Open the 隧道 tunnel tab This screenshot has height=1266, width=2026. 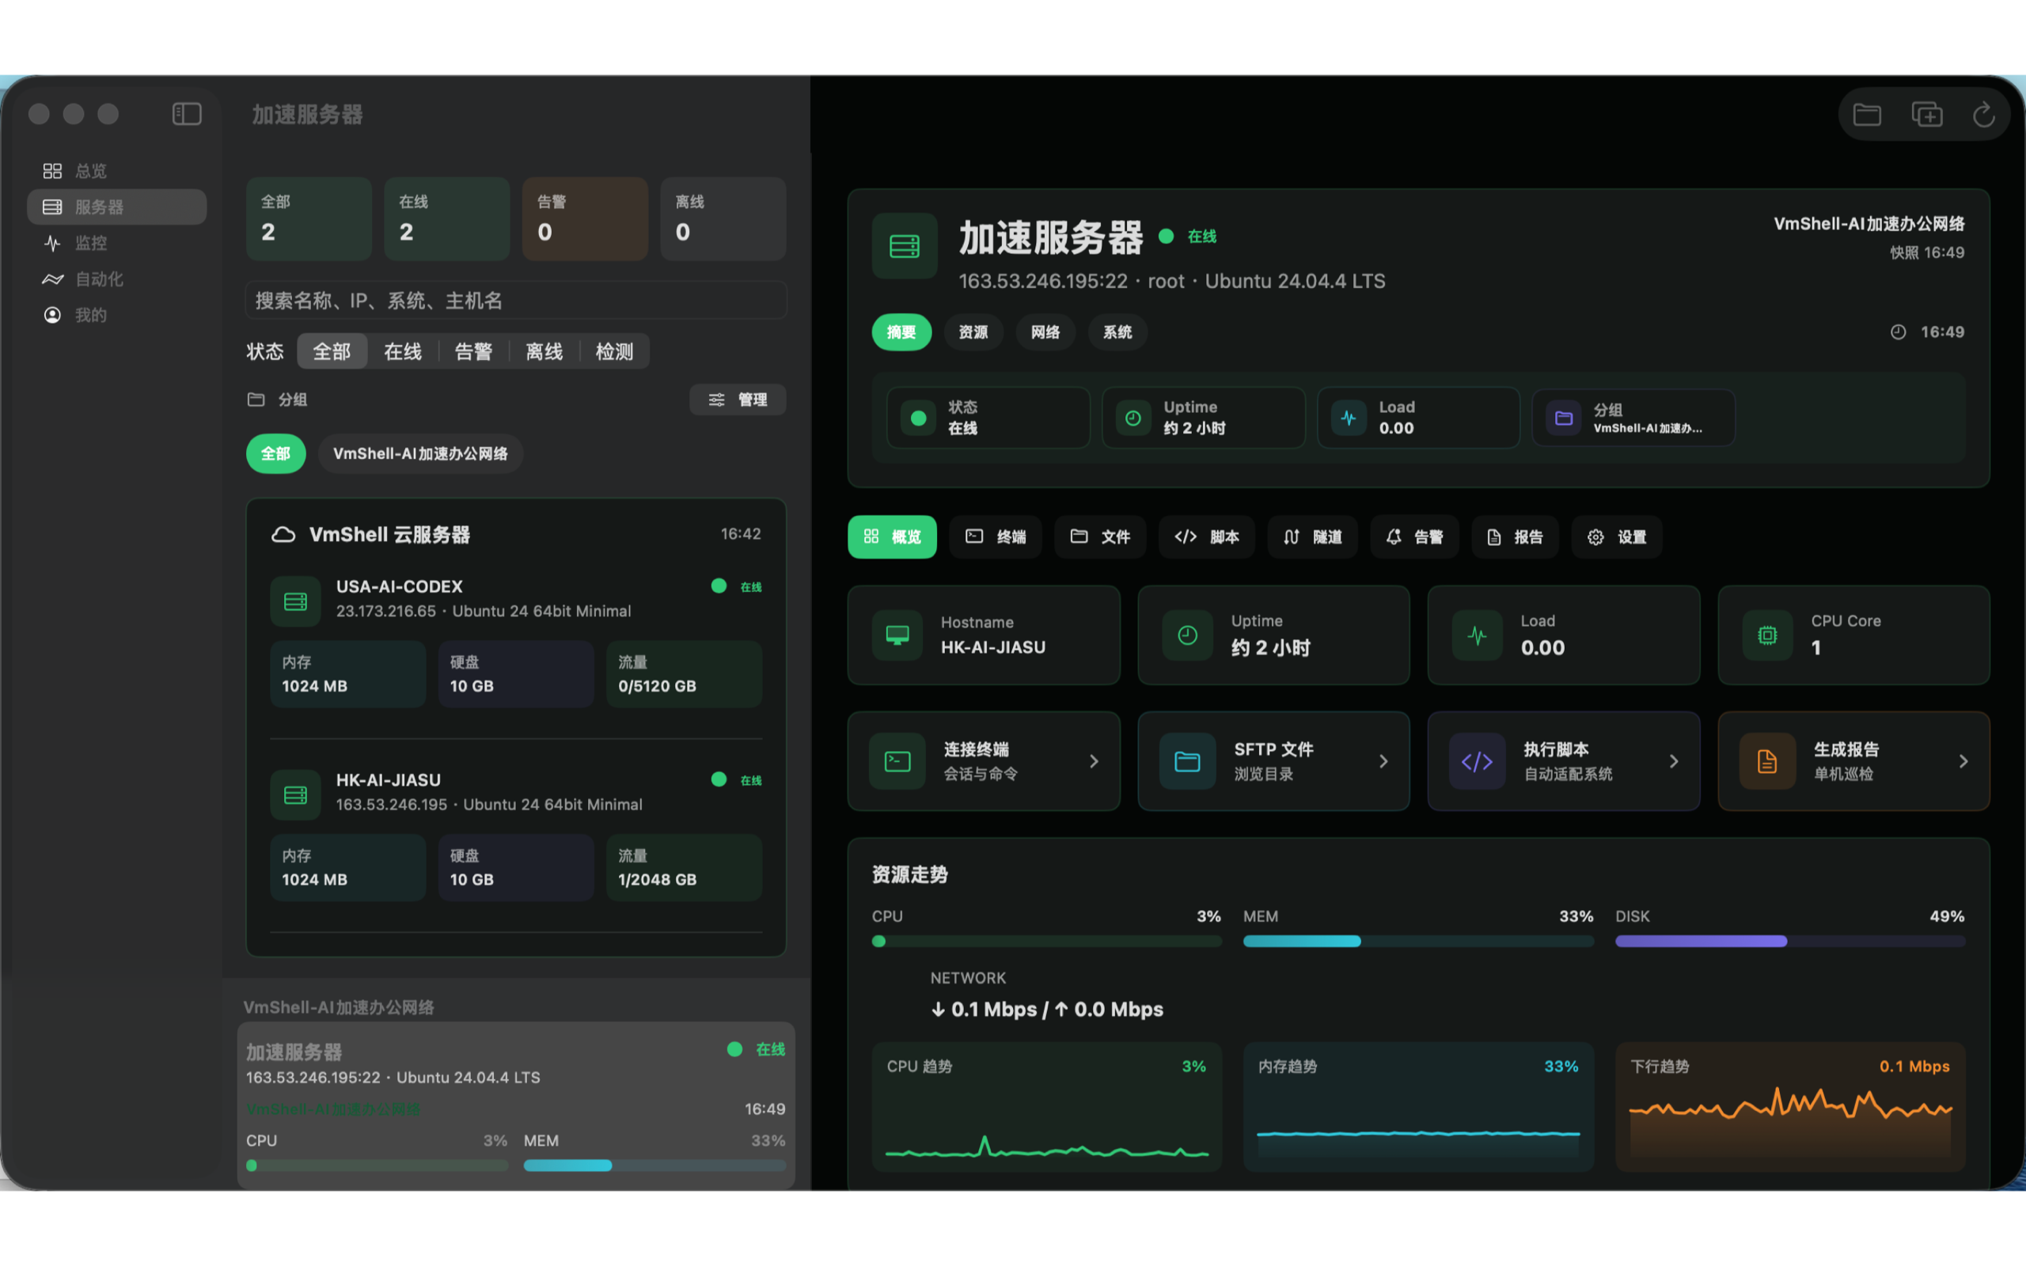click(1312, 536)
